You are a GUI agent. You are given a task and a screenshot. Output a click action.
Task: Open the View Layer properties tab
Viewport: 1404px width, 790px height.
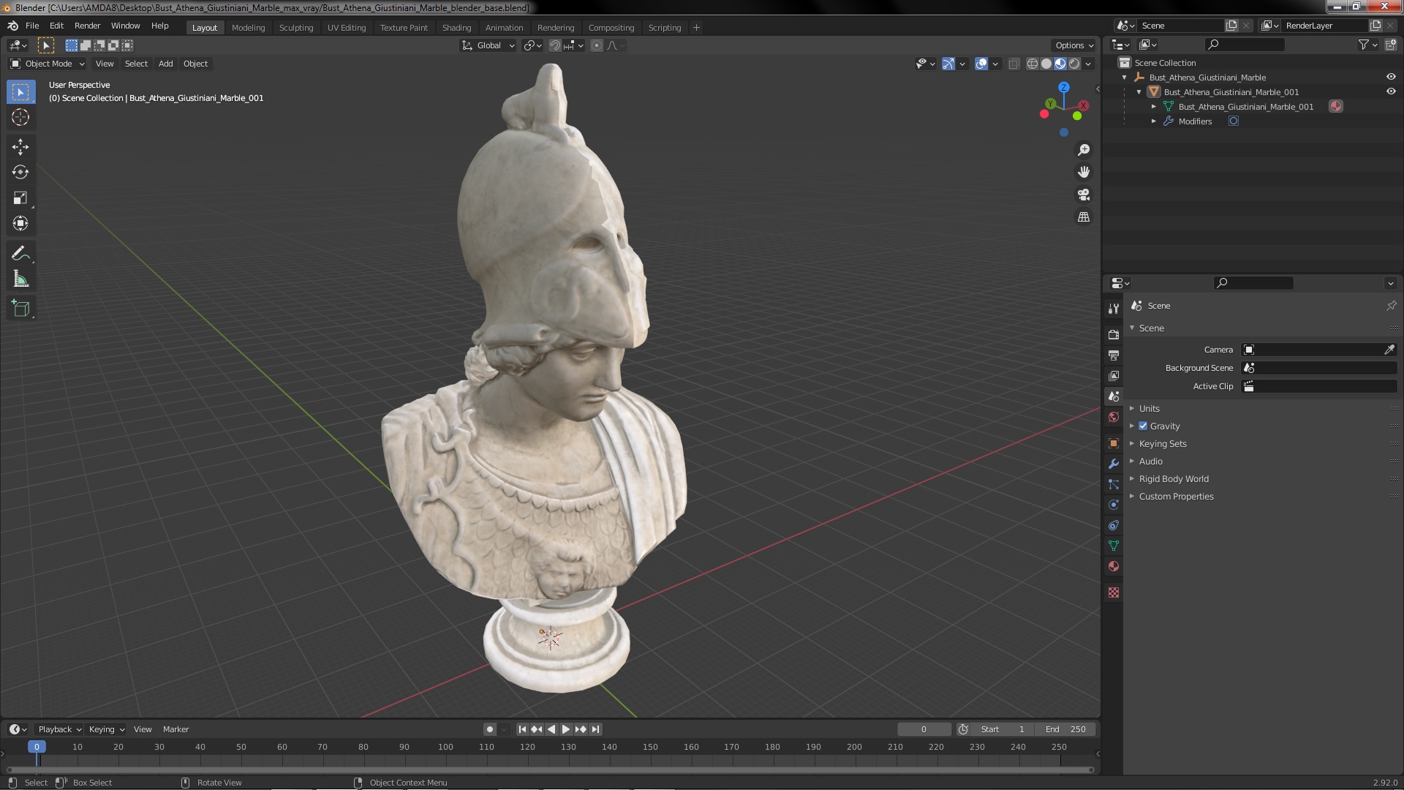[x=1113, y=375]
